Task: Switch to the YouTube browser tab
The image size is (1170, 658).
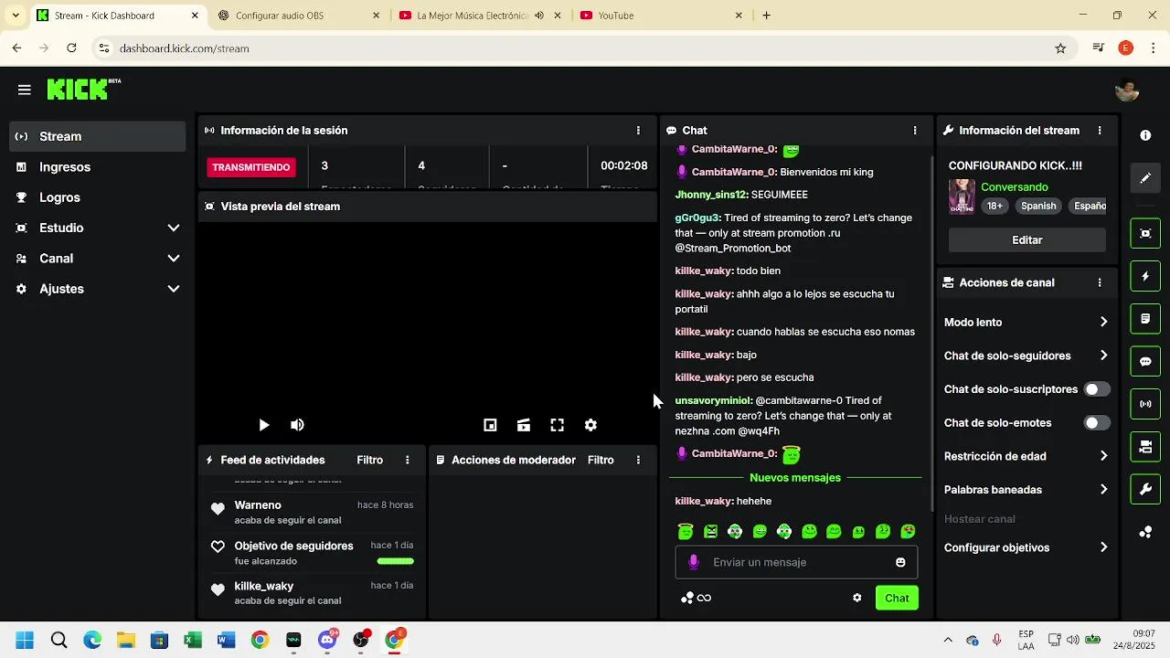Action: (x=662, y=16)
